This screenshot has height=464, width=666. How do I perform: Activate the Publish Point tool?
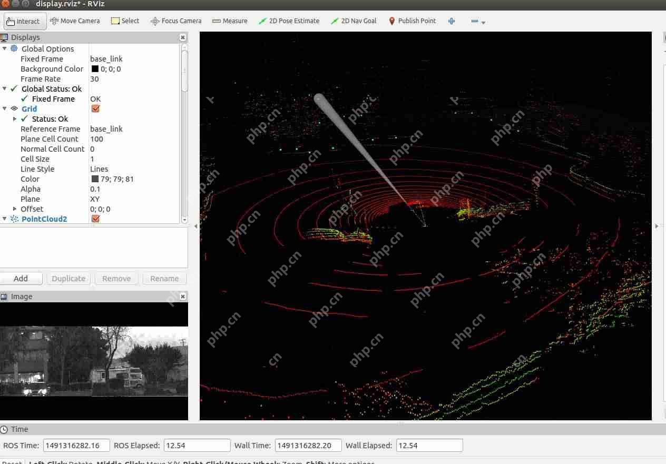pos(412,21)
